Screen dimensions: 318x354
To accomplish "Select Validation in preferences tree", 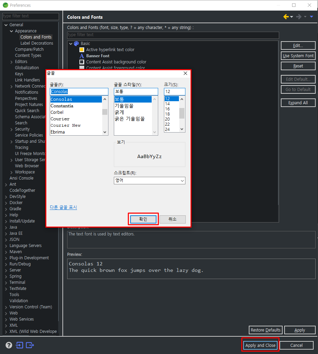I will click(x=19, y=301).
